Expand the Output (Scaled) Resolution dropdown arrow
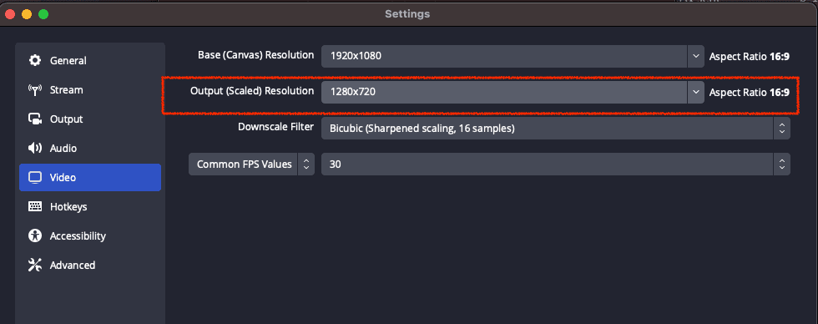818x324 pixels. pos(695,92)
